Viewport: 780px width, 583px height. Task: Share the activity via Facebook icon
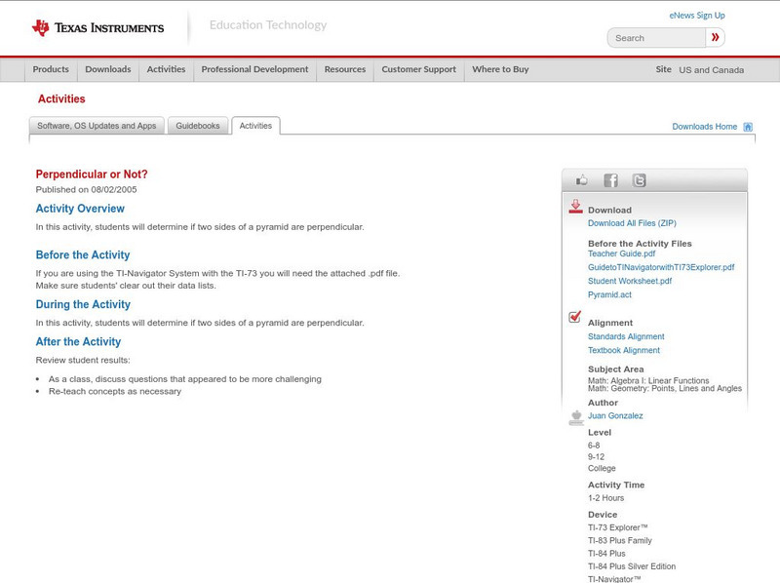click(x=610, y=180)
